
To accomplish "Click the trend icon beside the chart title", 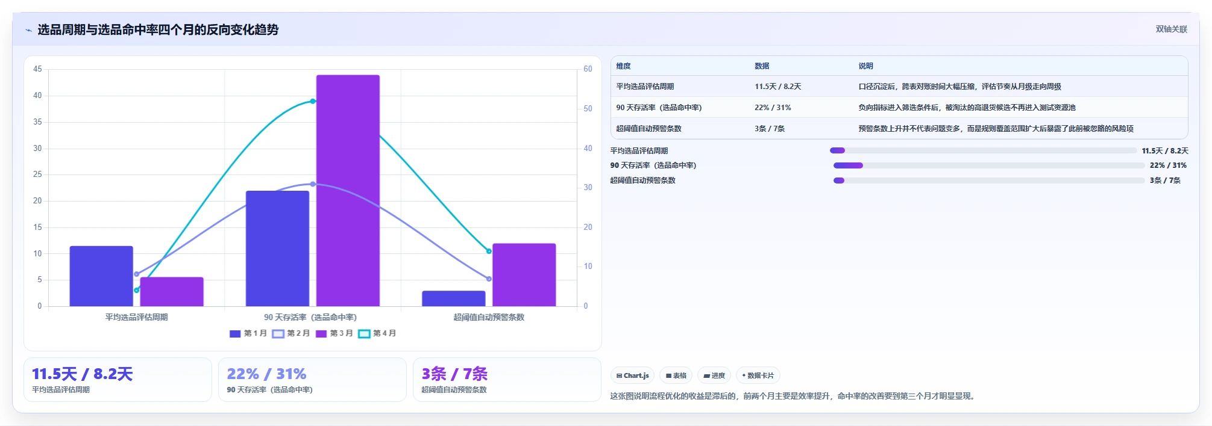I will tap(28, 30).
